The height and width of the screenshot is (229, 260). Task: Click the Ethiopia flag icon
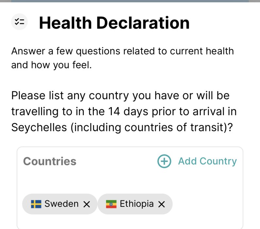[x=111, y=204]
